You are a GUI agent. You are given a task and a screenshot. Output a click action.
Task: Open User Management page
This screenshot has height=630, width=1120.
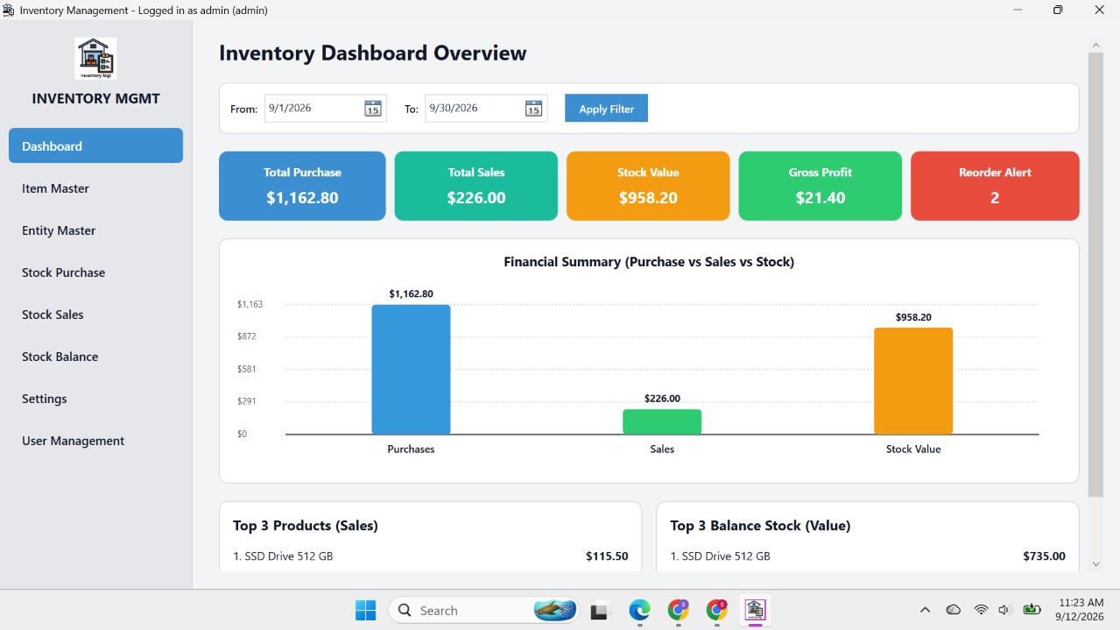coord(95,441)
